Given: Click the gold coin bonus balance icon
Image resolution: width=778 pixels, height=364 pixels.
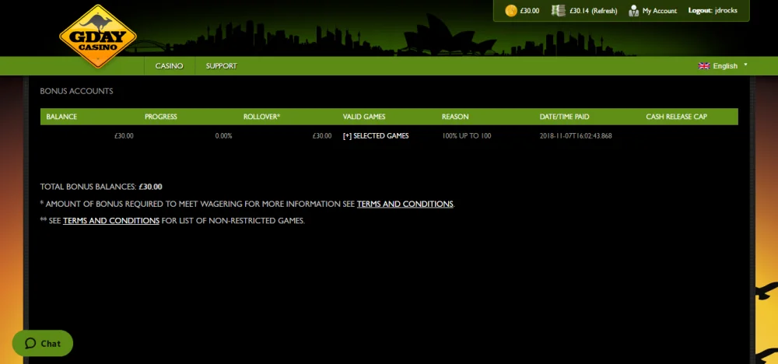Looking at the screenshot, I should click(510, 10).
